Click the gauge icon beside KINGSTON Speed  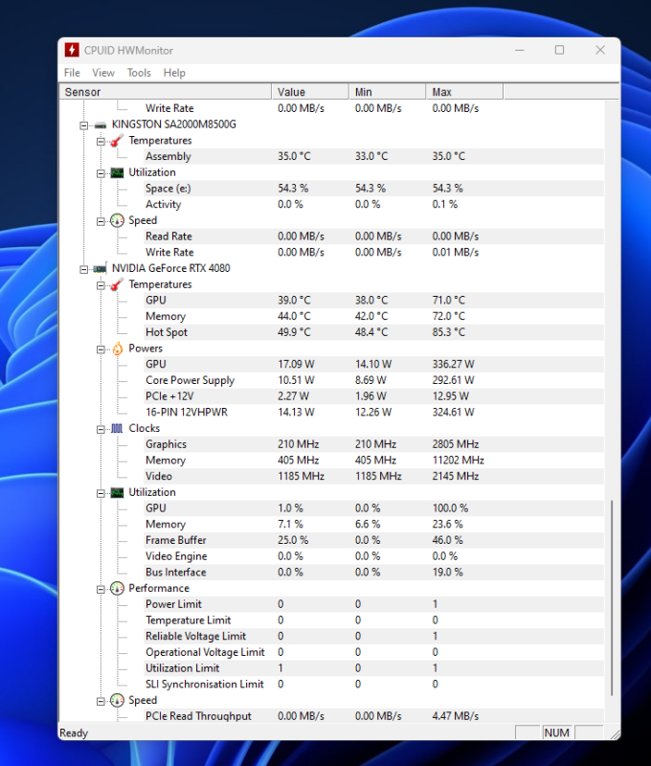117,221
